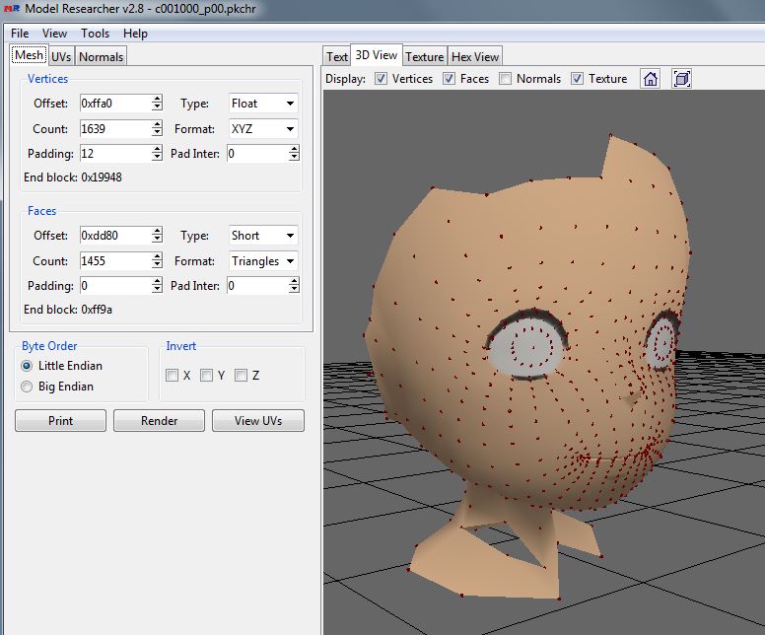Open the Faces Format dropdown showing Triangles
Viewport: 765px width, 635px height.
coord(263,260)
